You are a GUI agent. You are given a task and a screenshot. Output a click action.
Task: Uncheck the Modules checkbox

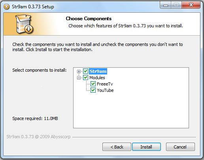pos(85,78)
